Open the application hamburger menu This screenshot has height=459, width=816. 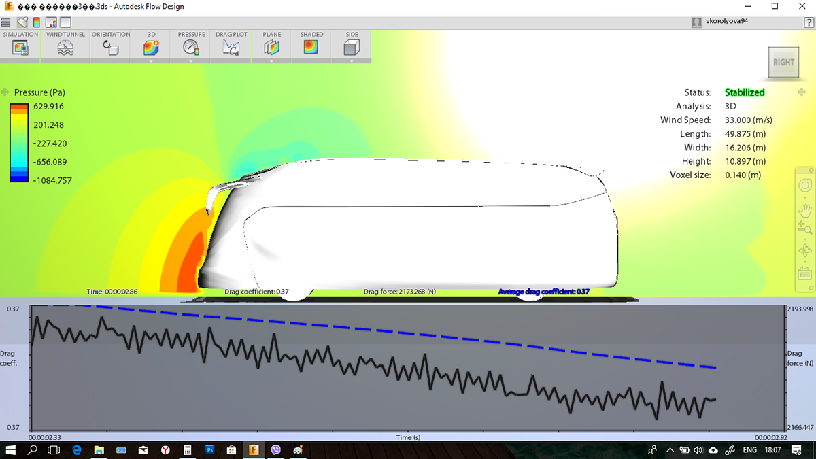coord(5,22)
